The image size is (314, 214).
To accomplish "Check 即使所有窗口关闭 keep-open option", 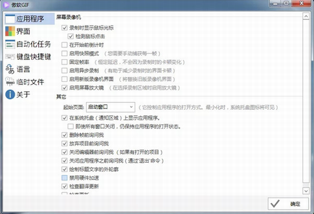I will coord(70,126).
